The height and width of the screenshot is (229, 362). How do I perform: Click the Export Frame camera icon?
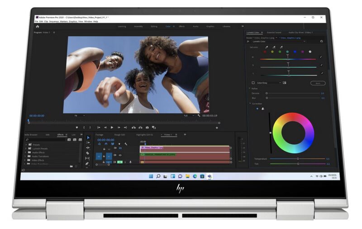click(147, 128)
